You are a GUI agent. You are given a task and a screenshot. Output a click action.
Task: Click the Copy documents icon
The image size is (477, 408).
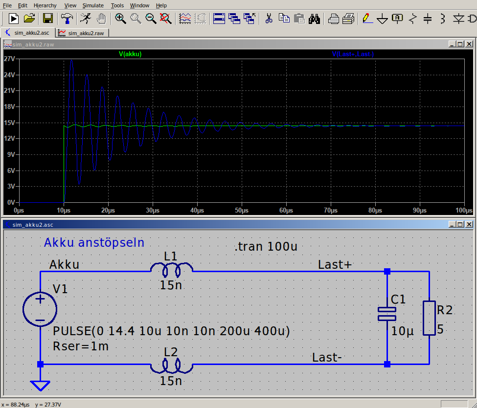tap(284, 19)
